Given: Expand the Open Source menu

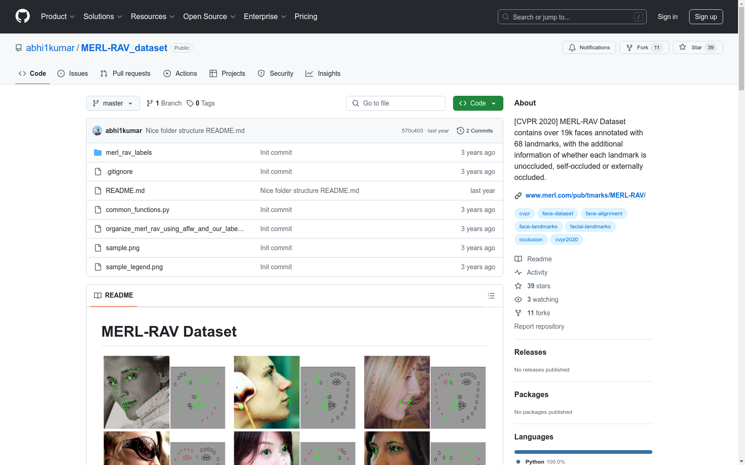Looking at the screenshot, I should point(209,16).
